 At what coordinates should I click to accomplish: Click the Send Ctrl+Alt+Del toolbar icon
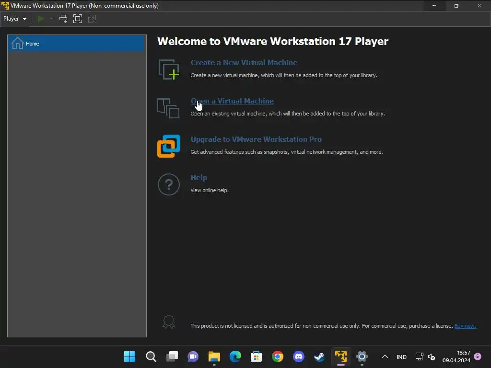coord(63,19)
